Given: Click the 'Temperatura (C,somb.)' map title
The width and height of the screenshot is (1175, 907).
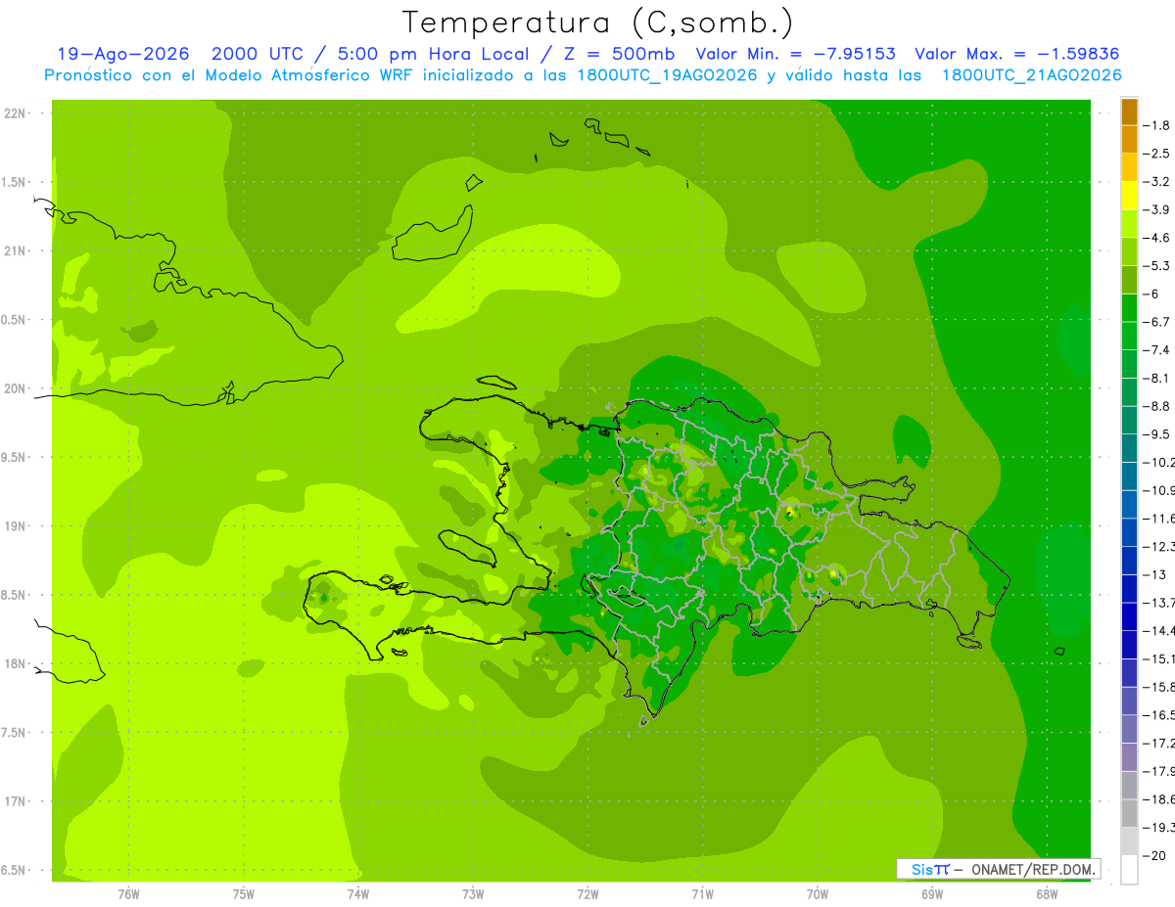Looking at the screenshot, I should [598, 22].
